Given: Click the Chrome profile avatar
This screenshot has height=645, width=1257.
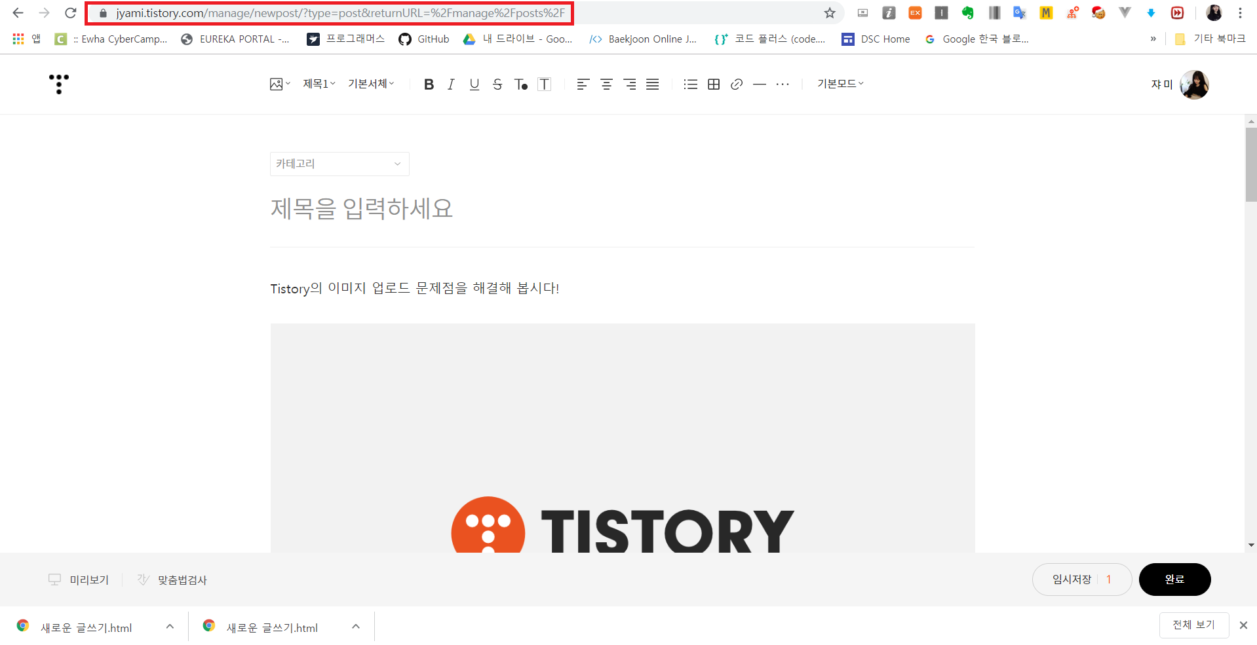Looking at the screenshot, I should click(1214, 13).
